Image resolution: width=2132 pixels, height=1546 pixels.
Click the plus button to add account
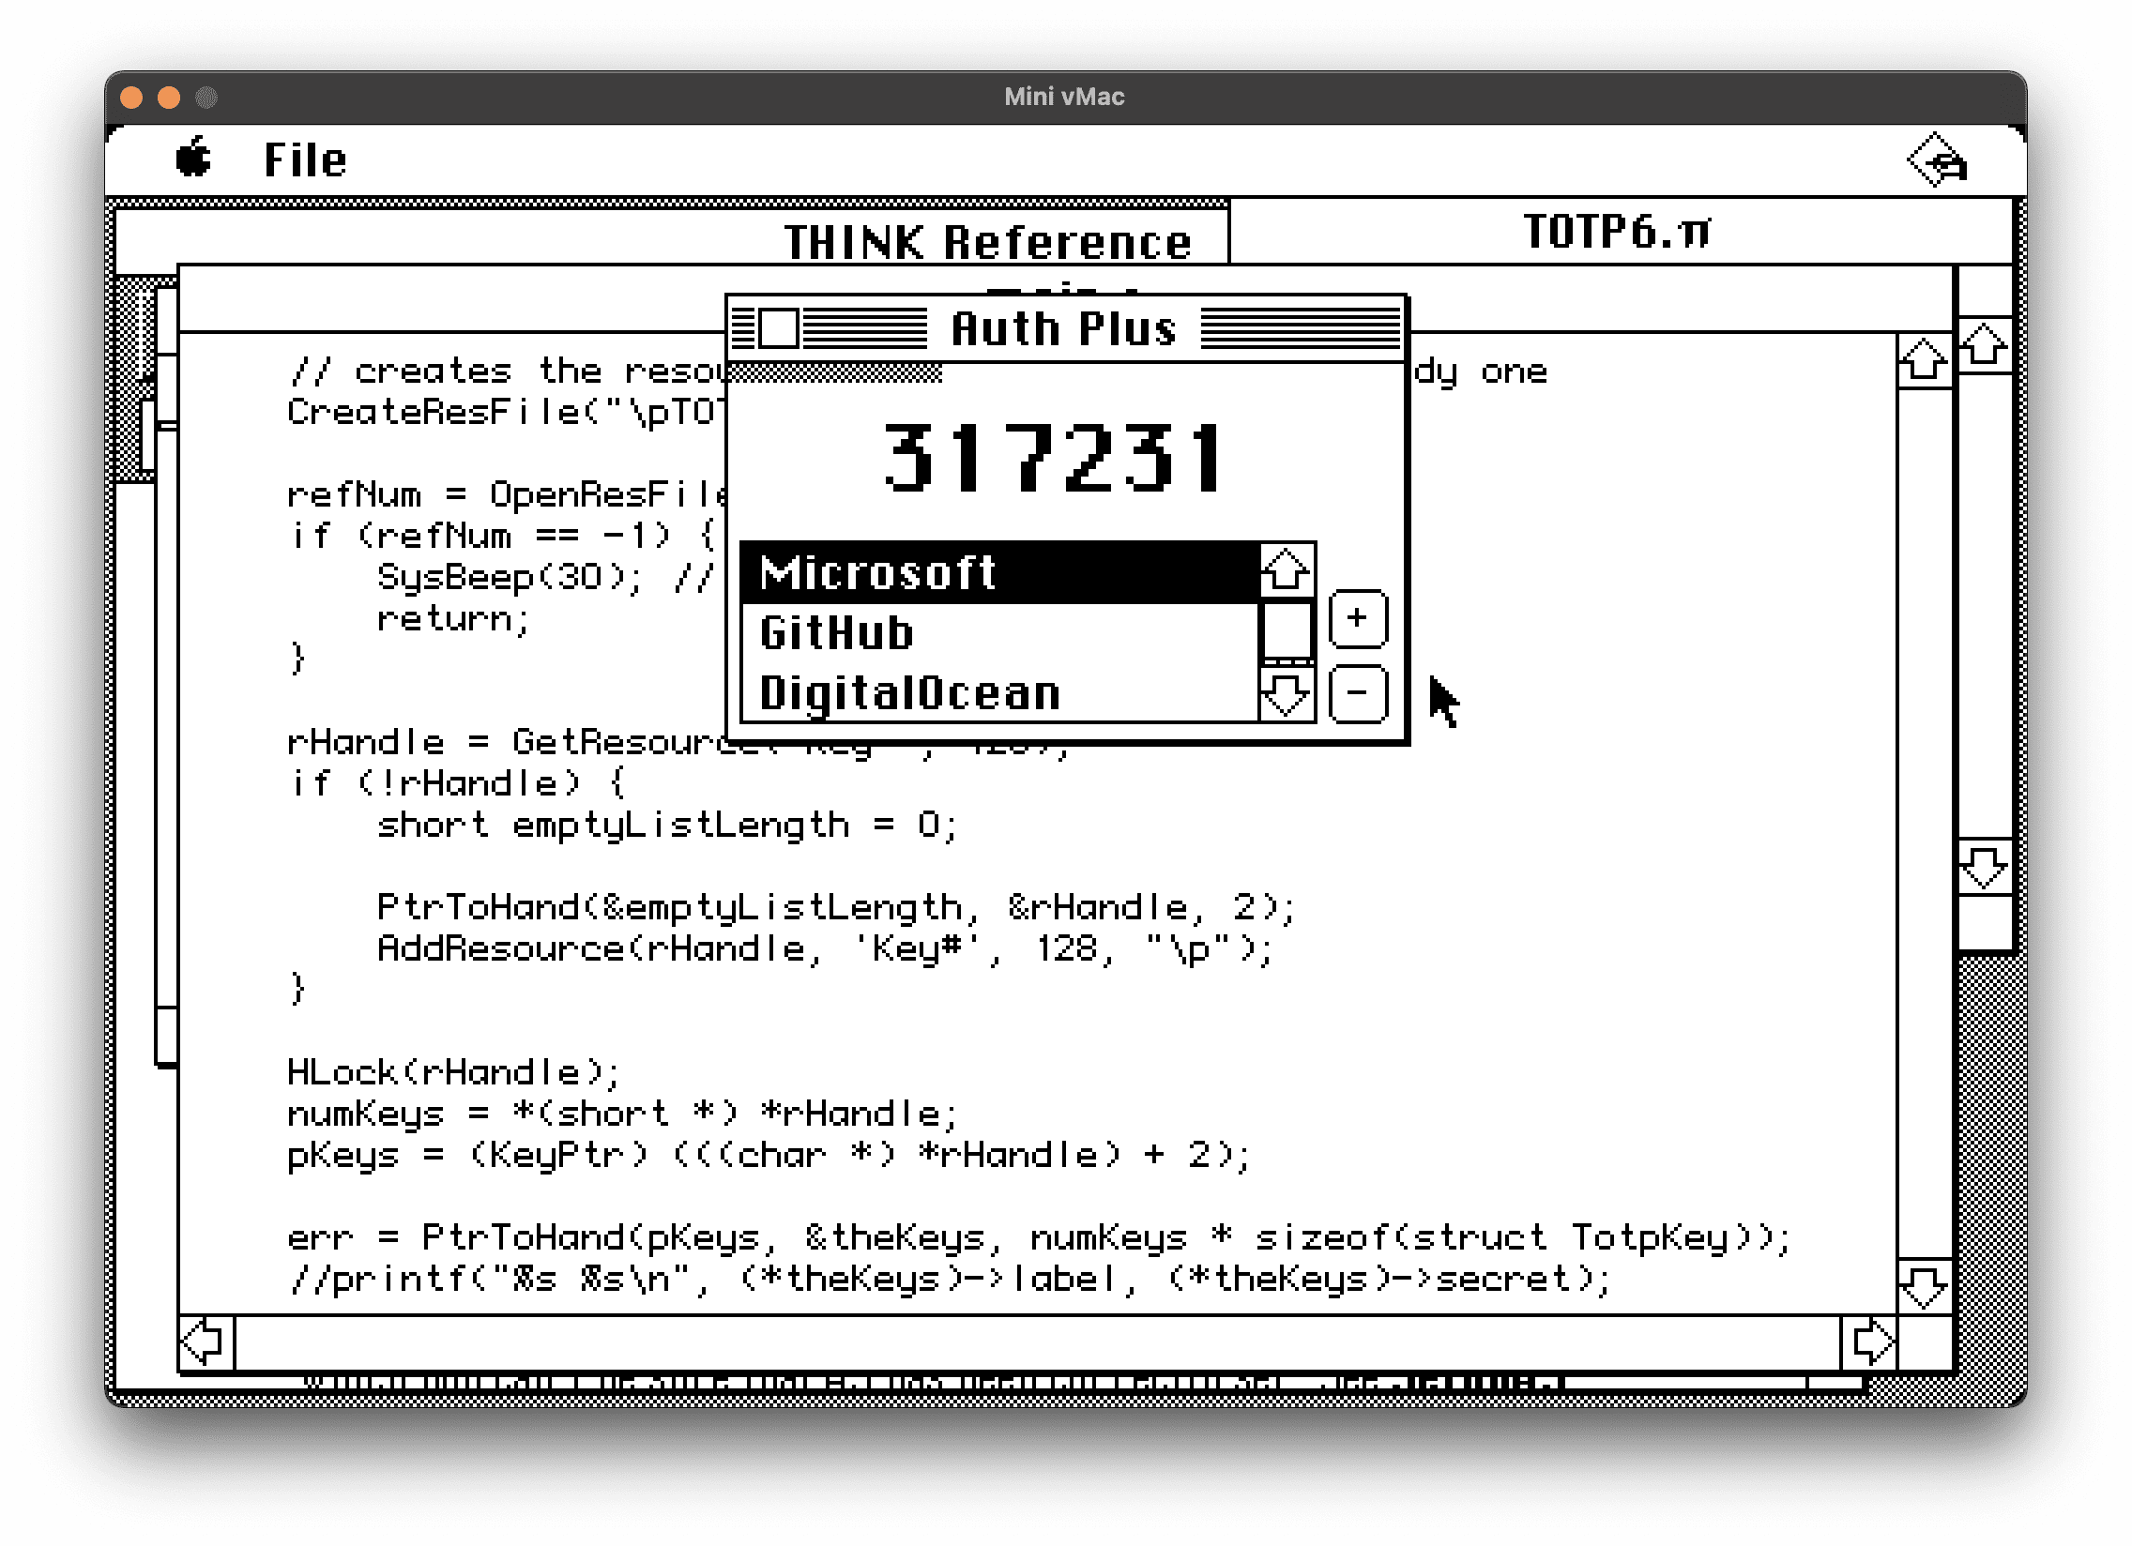[x=1358, y=618]
